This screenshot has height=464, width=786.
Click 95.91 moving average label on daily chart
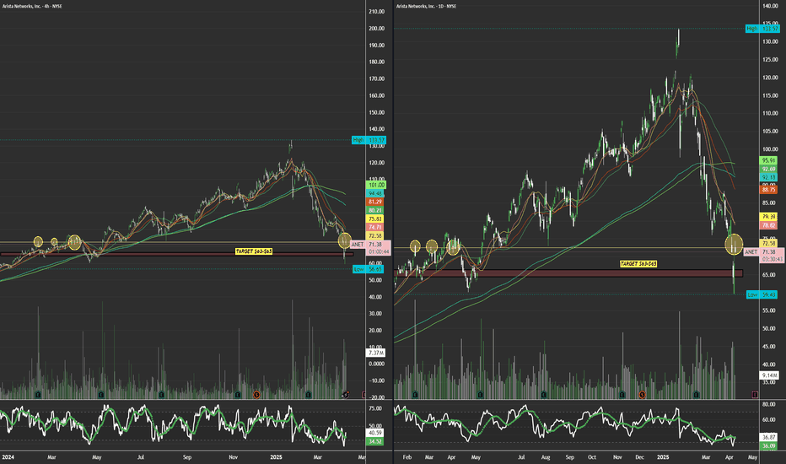(769, 160)
